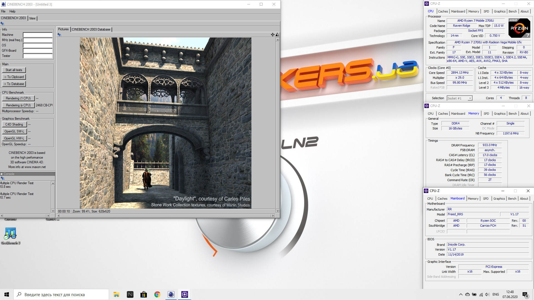
Task: Run Rendering (1 CPU) benchmark
Action: coord(18,98)
